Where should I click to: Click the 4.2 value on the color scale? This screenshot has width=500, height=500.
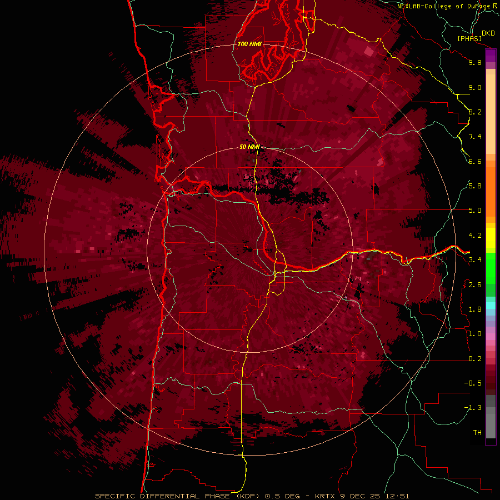coord(475,236)
